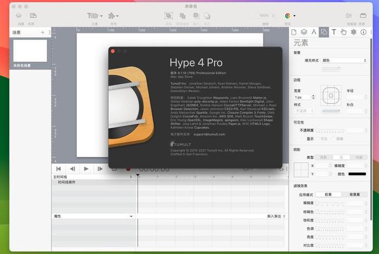Toggle the red record button
The height and width of the screenshot is (254, 379).
[128, 169]
